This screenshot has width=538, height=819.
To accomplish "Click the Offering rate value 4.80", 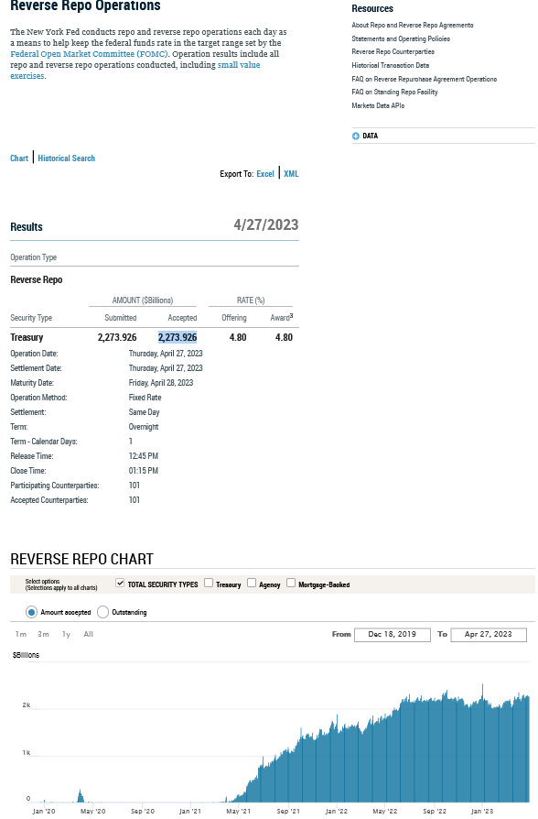I will [x=238, y=337].
